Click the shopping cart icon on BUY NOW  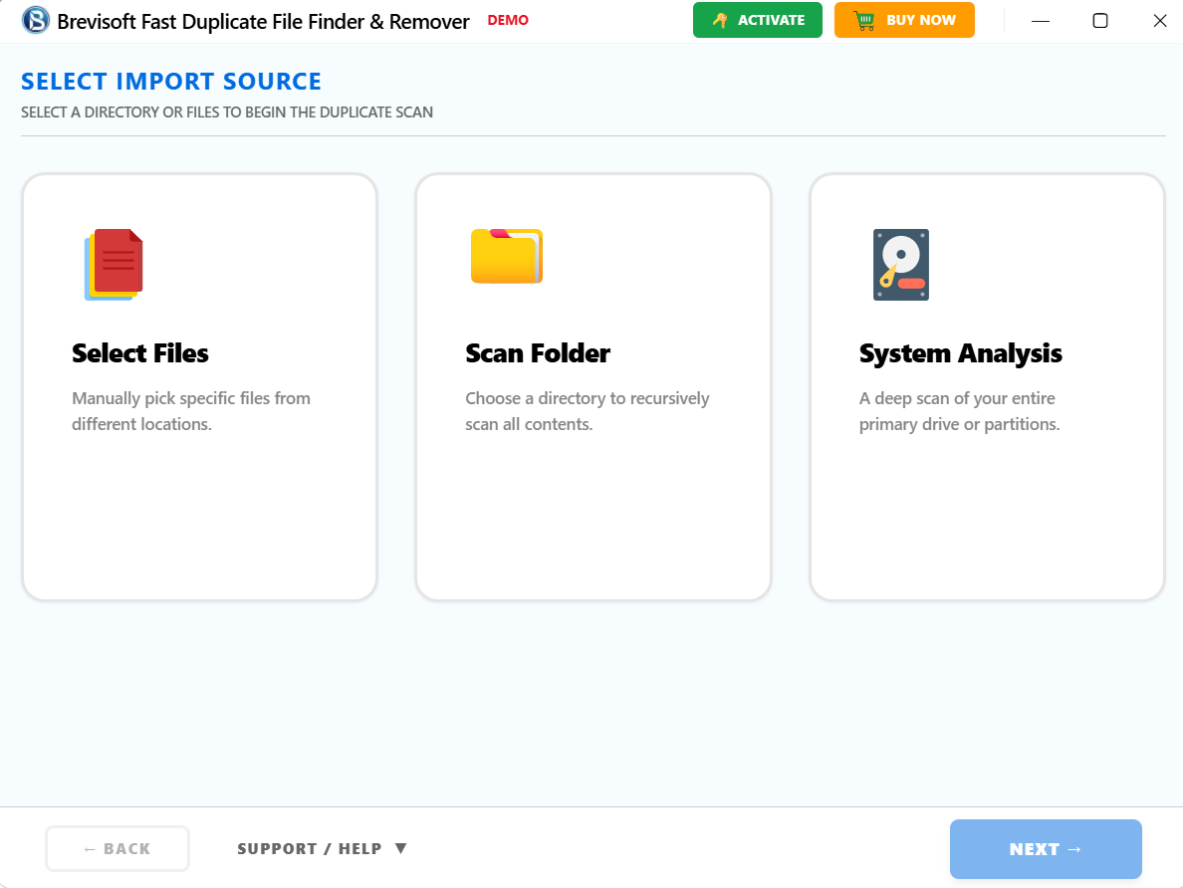865,19
